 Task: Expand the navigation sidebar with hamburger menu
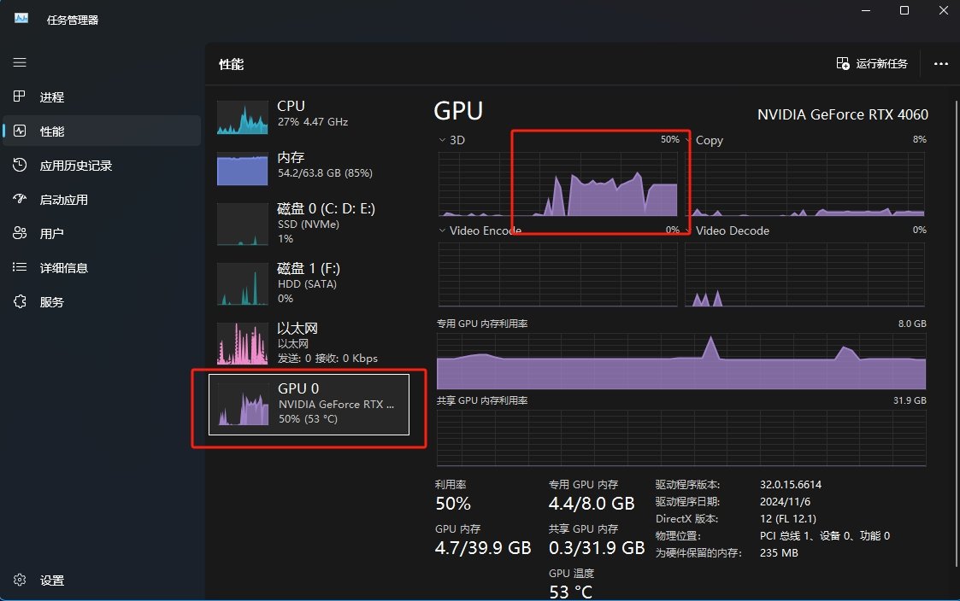[x=19, y=62]
